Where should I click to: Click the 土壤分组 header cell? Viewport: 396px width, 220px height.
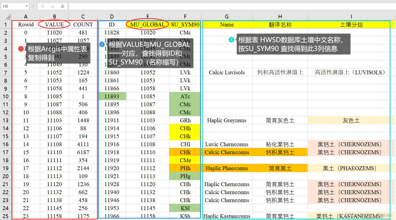351,25
